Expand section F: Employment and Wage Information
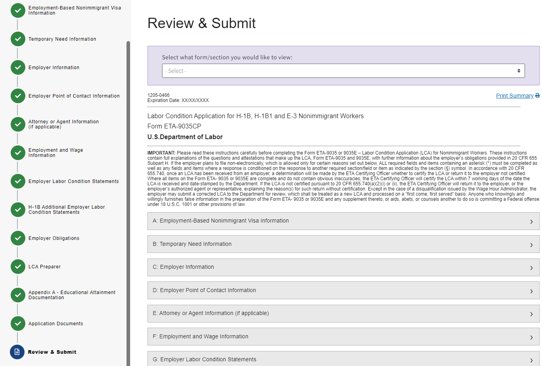This screenshot has width=542, height=366. [343, 337]
